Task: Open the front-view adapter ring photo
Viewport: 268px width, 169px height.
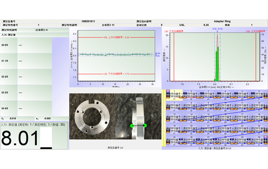Action: 92,116
